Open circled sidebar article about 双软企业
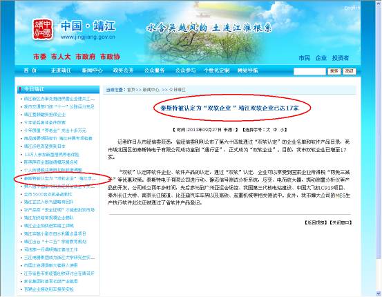The height and width of the screenshot is (297, 382). pyautogui.click(x=59, y=179)
